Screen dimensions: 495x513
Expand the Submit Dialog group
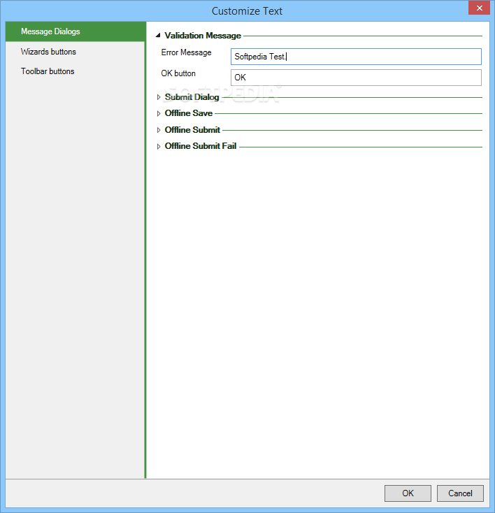(159, 97)
